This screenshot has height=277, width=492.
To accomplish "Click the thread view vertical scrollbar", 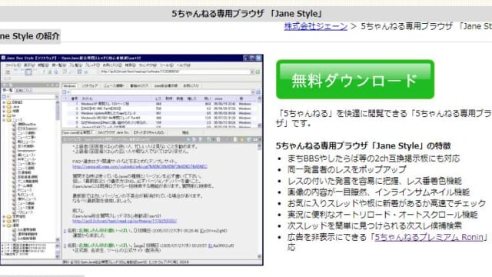I will coord(259,200).
